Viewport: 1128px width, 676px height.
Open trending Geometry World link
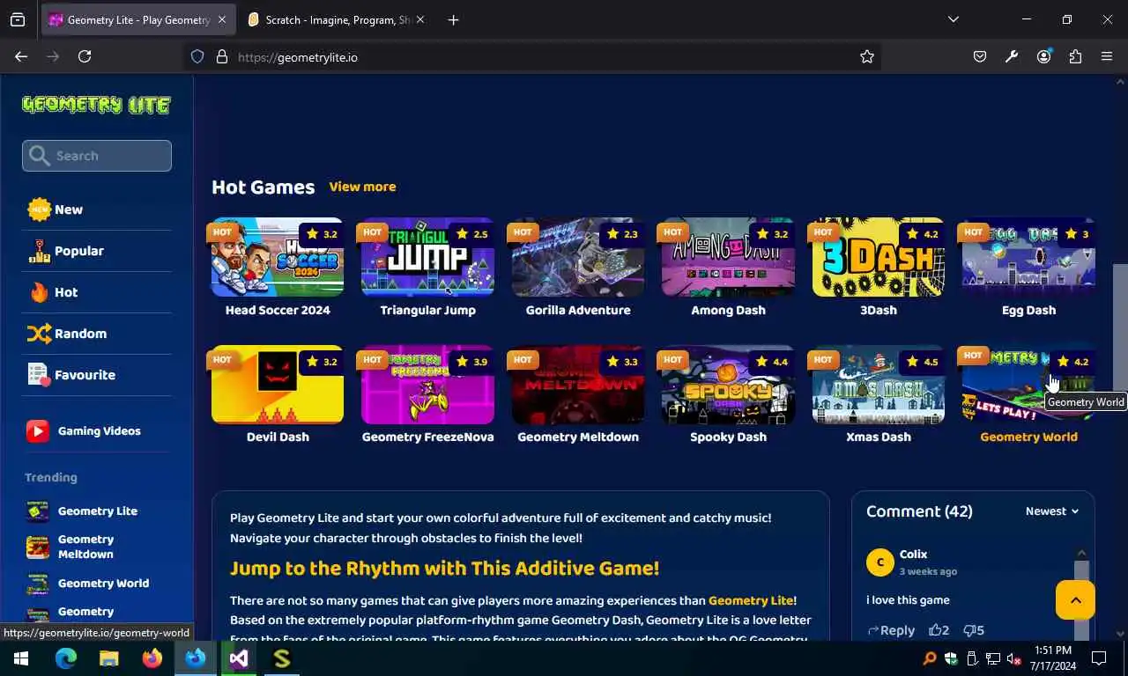(x=103, y=584)
